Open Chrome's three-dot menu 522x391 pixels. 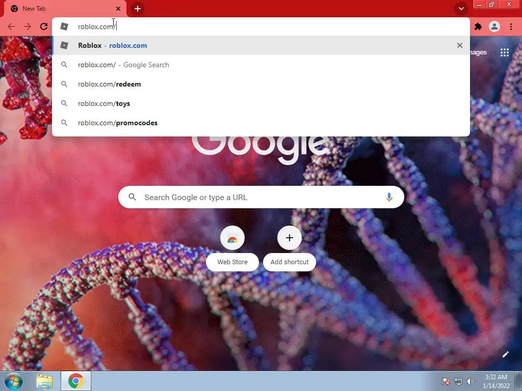[511, 26]
